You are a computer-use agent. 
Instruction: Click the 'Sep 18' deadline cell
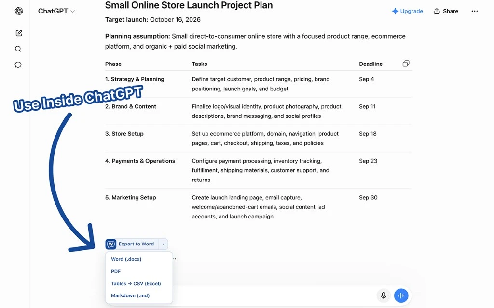tap(368, 134)
